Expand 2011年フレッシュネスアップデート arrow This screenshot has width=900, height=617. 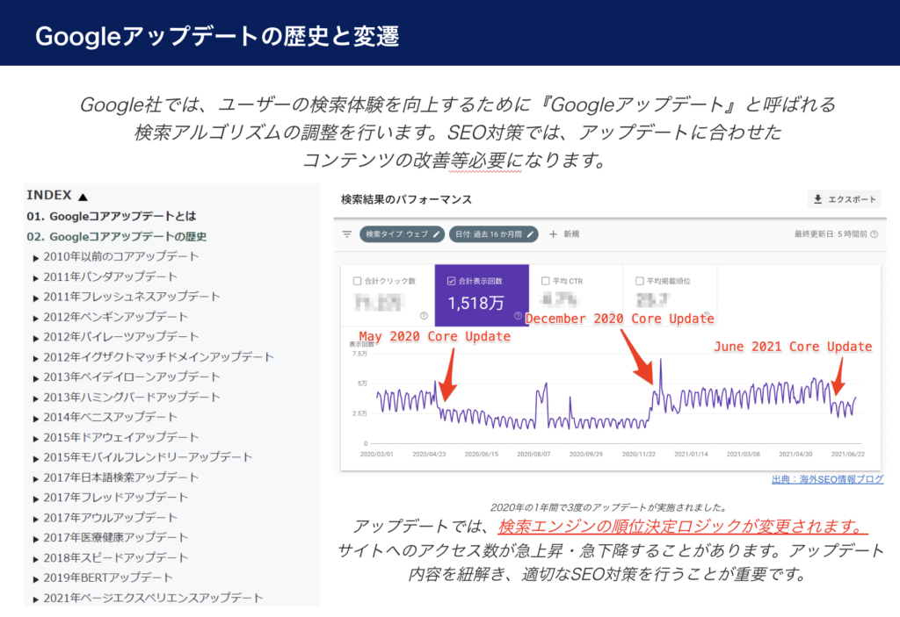pyautogui.click(x=35, y=298)
